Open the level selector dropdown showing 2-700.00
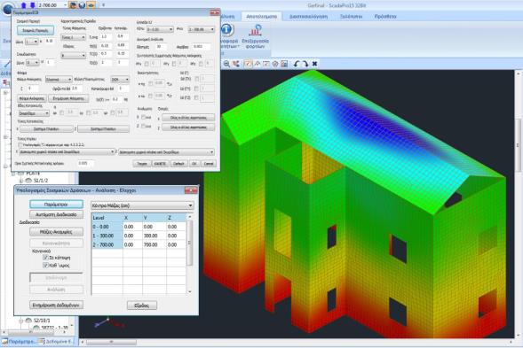The image size is (523, 348). coord(52,5)
